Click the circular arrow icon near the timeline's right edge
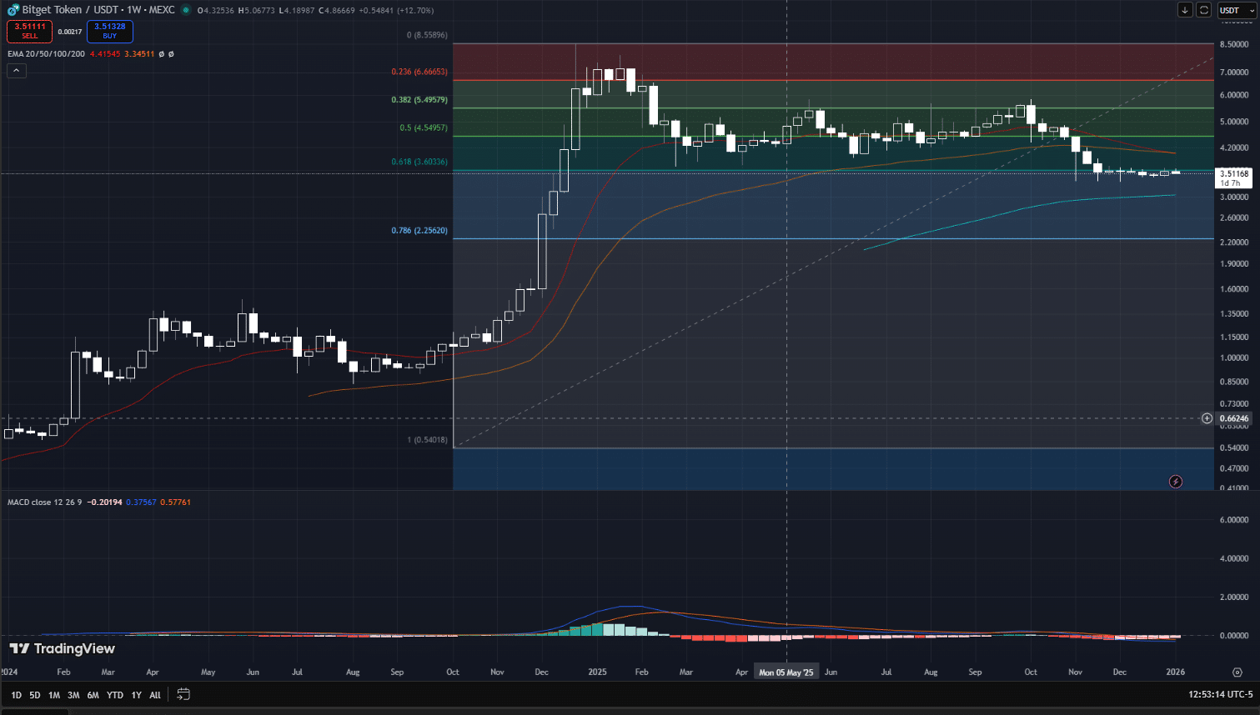1260x715 pixels. pyautogui.click(x=1236, y=672)
